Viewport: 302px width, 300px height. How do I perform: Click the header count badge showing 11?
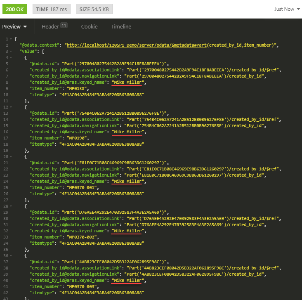[64, 25]
